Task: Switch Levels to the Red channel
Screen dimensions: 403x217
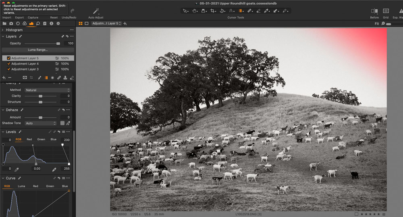Action: pos(29,139)
